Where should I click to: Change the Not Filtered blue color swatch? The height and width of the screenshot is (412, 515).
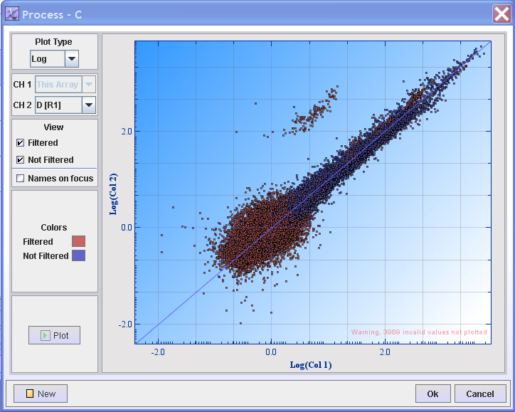[78, 255]
